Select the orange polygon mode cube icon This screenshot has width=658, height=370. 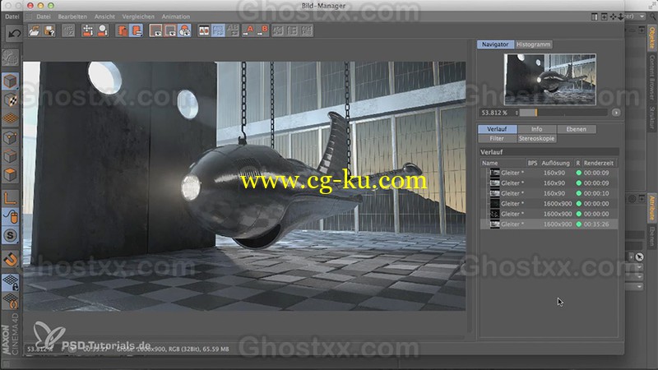coord(11,174)
